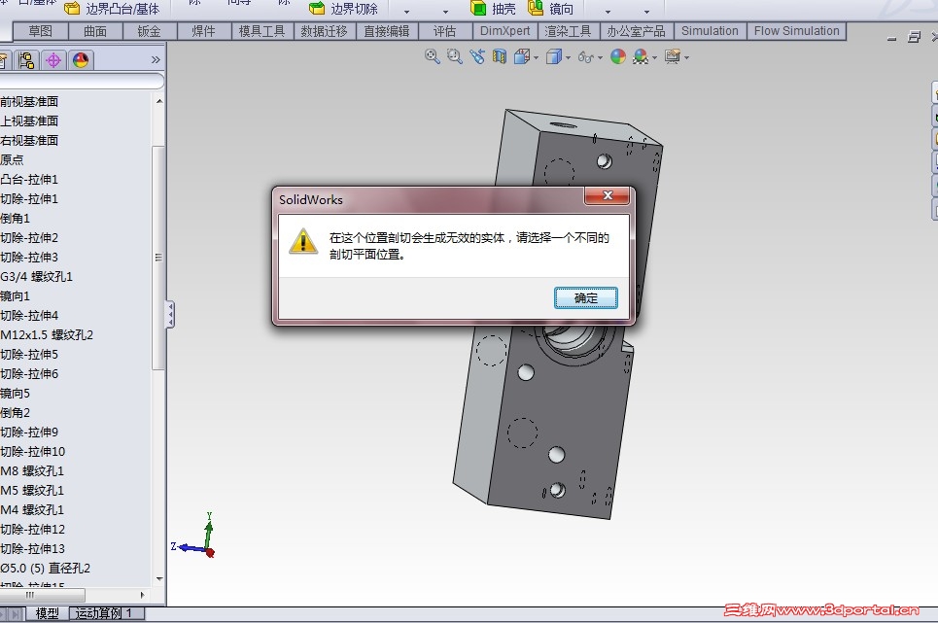The height and width of the screenshot is (623, 938).
Task: Open the 焊件 tab
Action: pyautogui.click(x=203, y=31)
